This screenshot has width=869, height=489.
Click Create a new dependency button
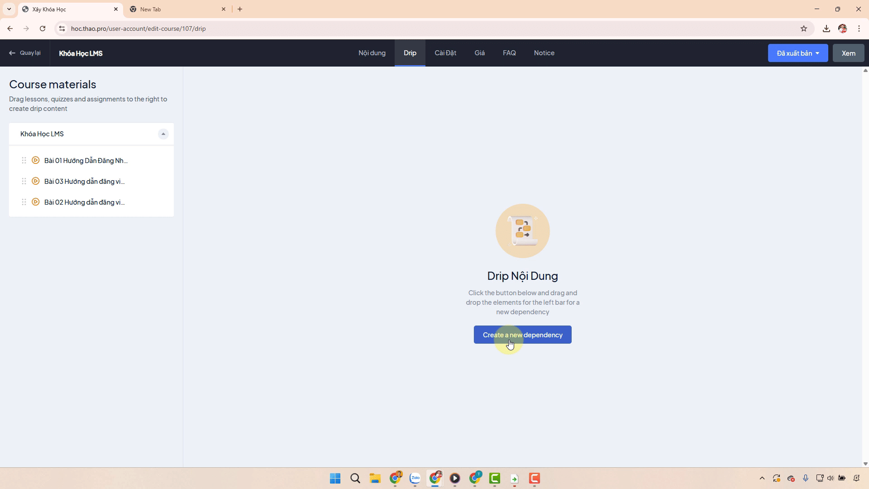point(522,335)
